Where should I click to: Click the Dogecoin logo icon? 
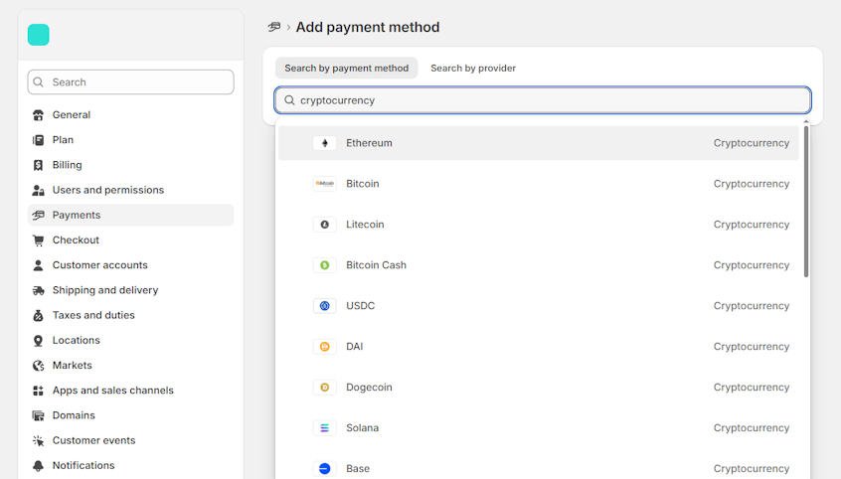[324, 388]
